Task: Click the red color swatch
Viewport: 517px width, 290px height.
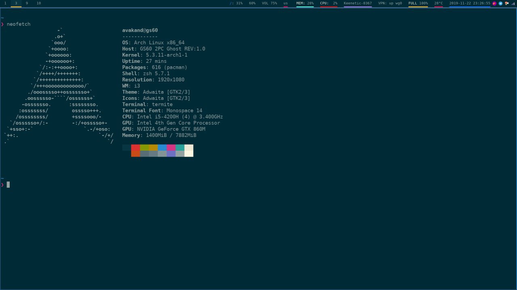Action: tap(136, 147)
